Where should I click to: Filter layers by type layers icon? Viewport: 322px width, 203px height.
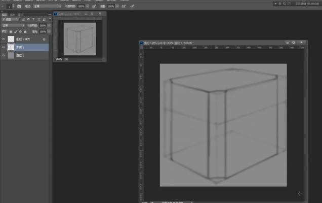[34, 20]
